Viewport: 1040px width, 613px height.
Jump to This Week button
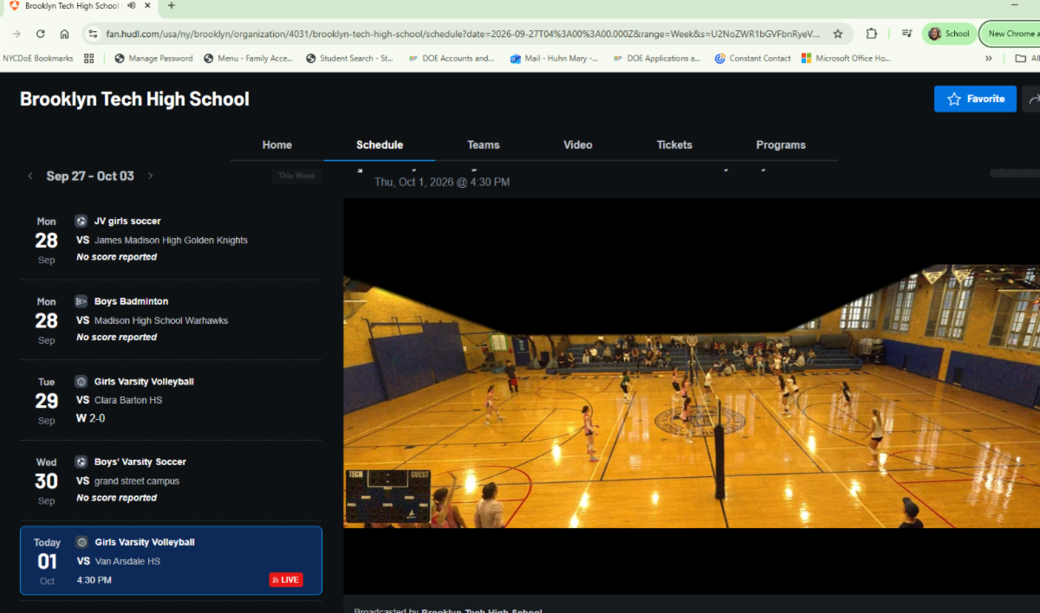coord(296,176)
